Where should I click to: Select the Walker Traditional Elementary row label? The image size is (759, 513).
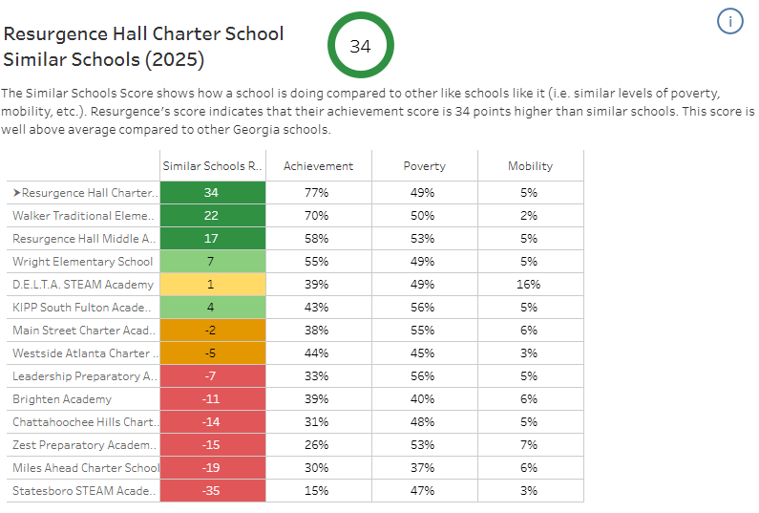(83, 216)
